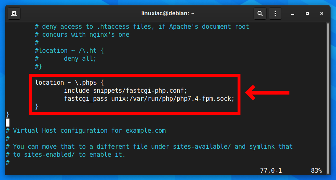
Task: Open a new terminal tab
Action: [14, 13]
